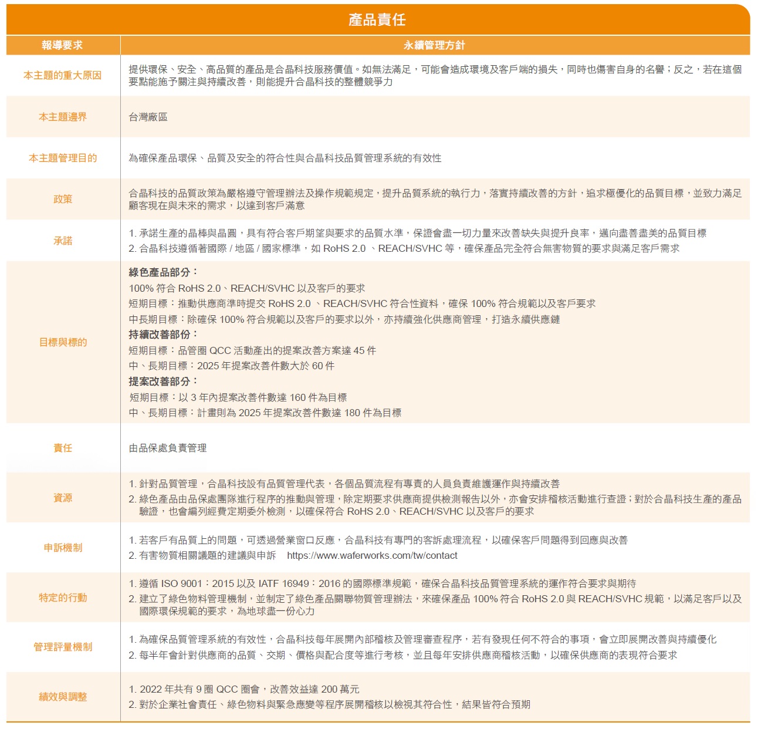This screenshot has width=758, height=729.
Task: Click the line about 企業社會責任 稽核
Action: [330, 704]
